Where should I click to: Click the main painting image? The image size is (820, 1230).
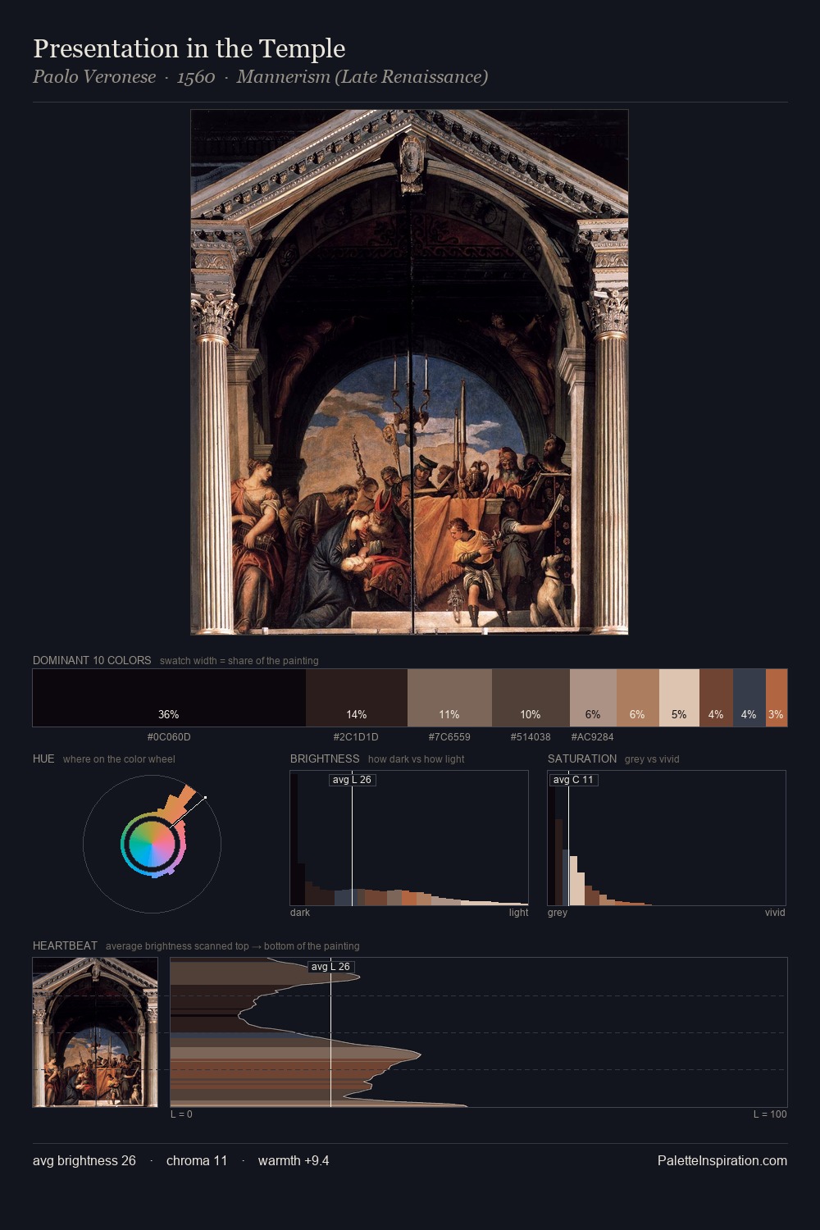point(409,372)
